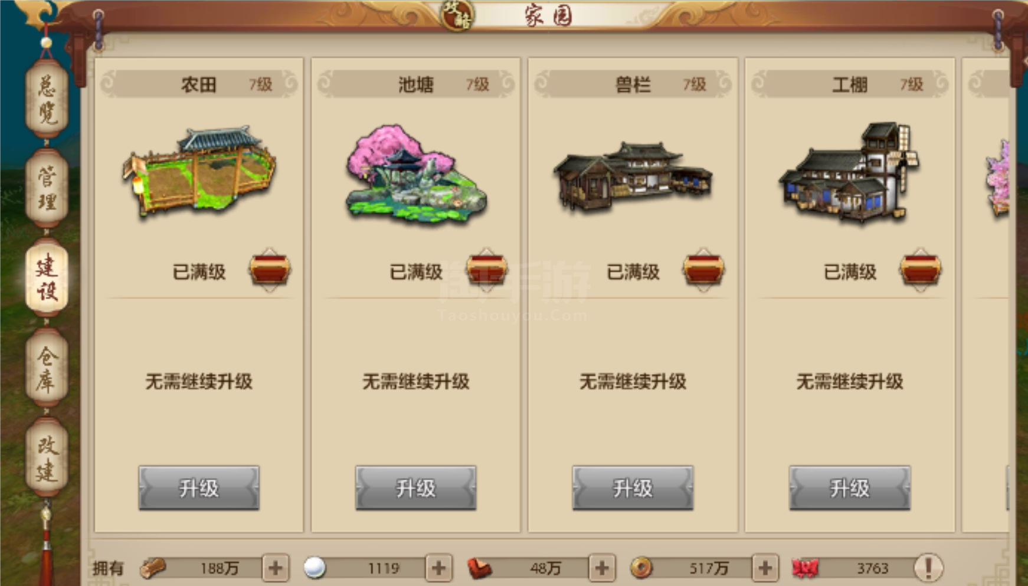Open the exclamation info icon

point(928,568)
